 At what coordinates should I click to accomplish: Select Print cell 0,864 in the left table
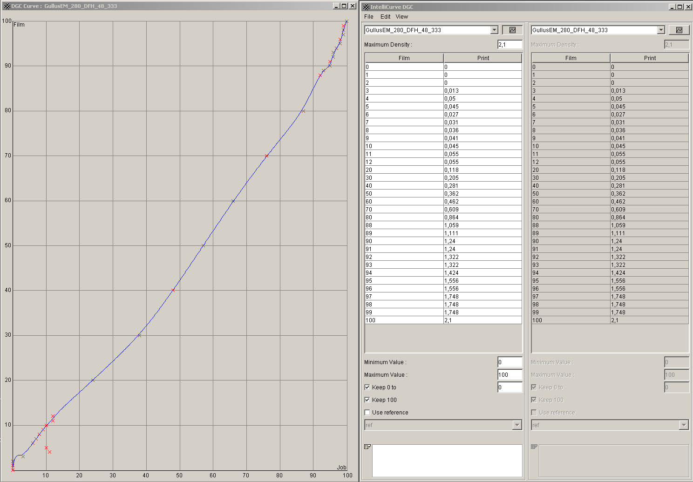point(482,217)
